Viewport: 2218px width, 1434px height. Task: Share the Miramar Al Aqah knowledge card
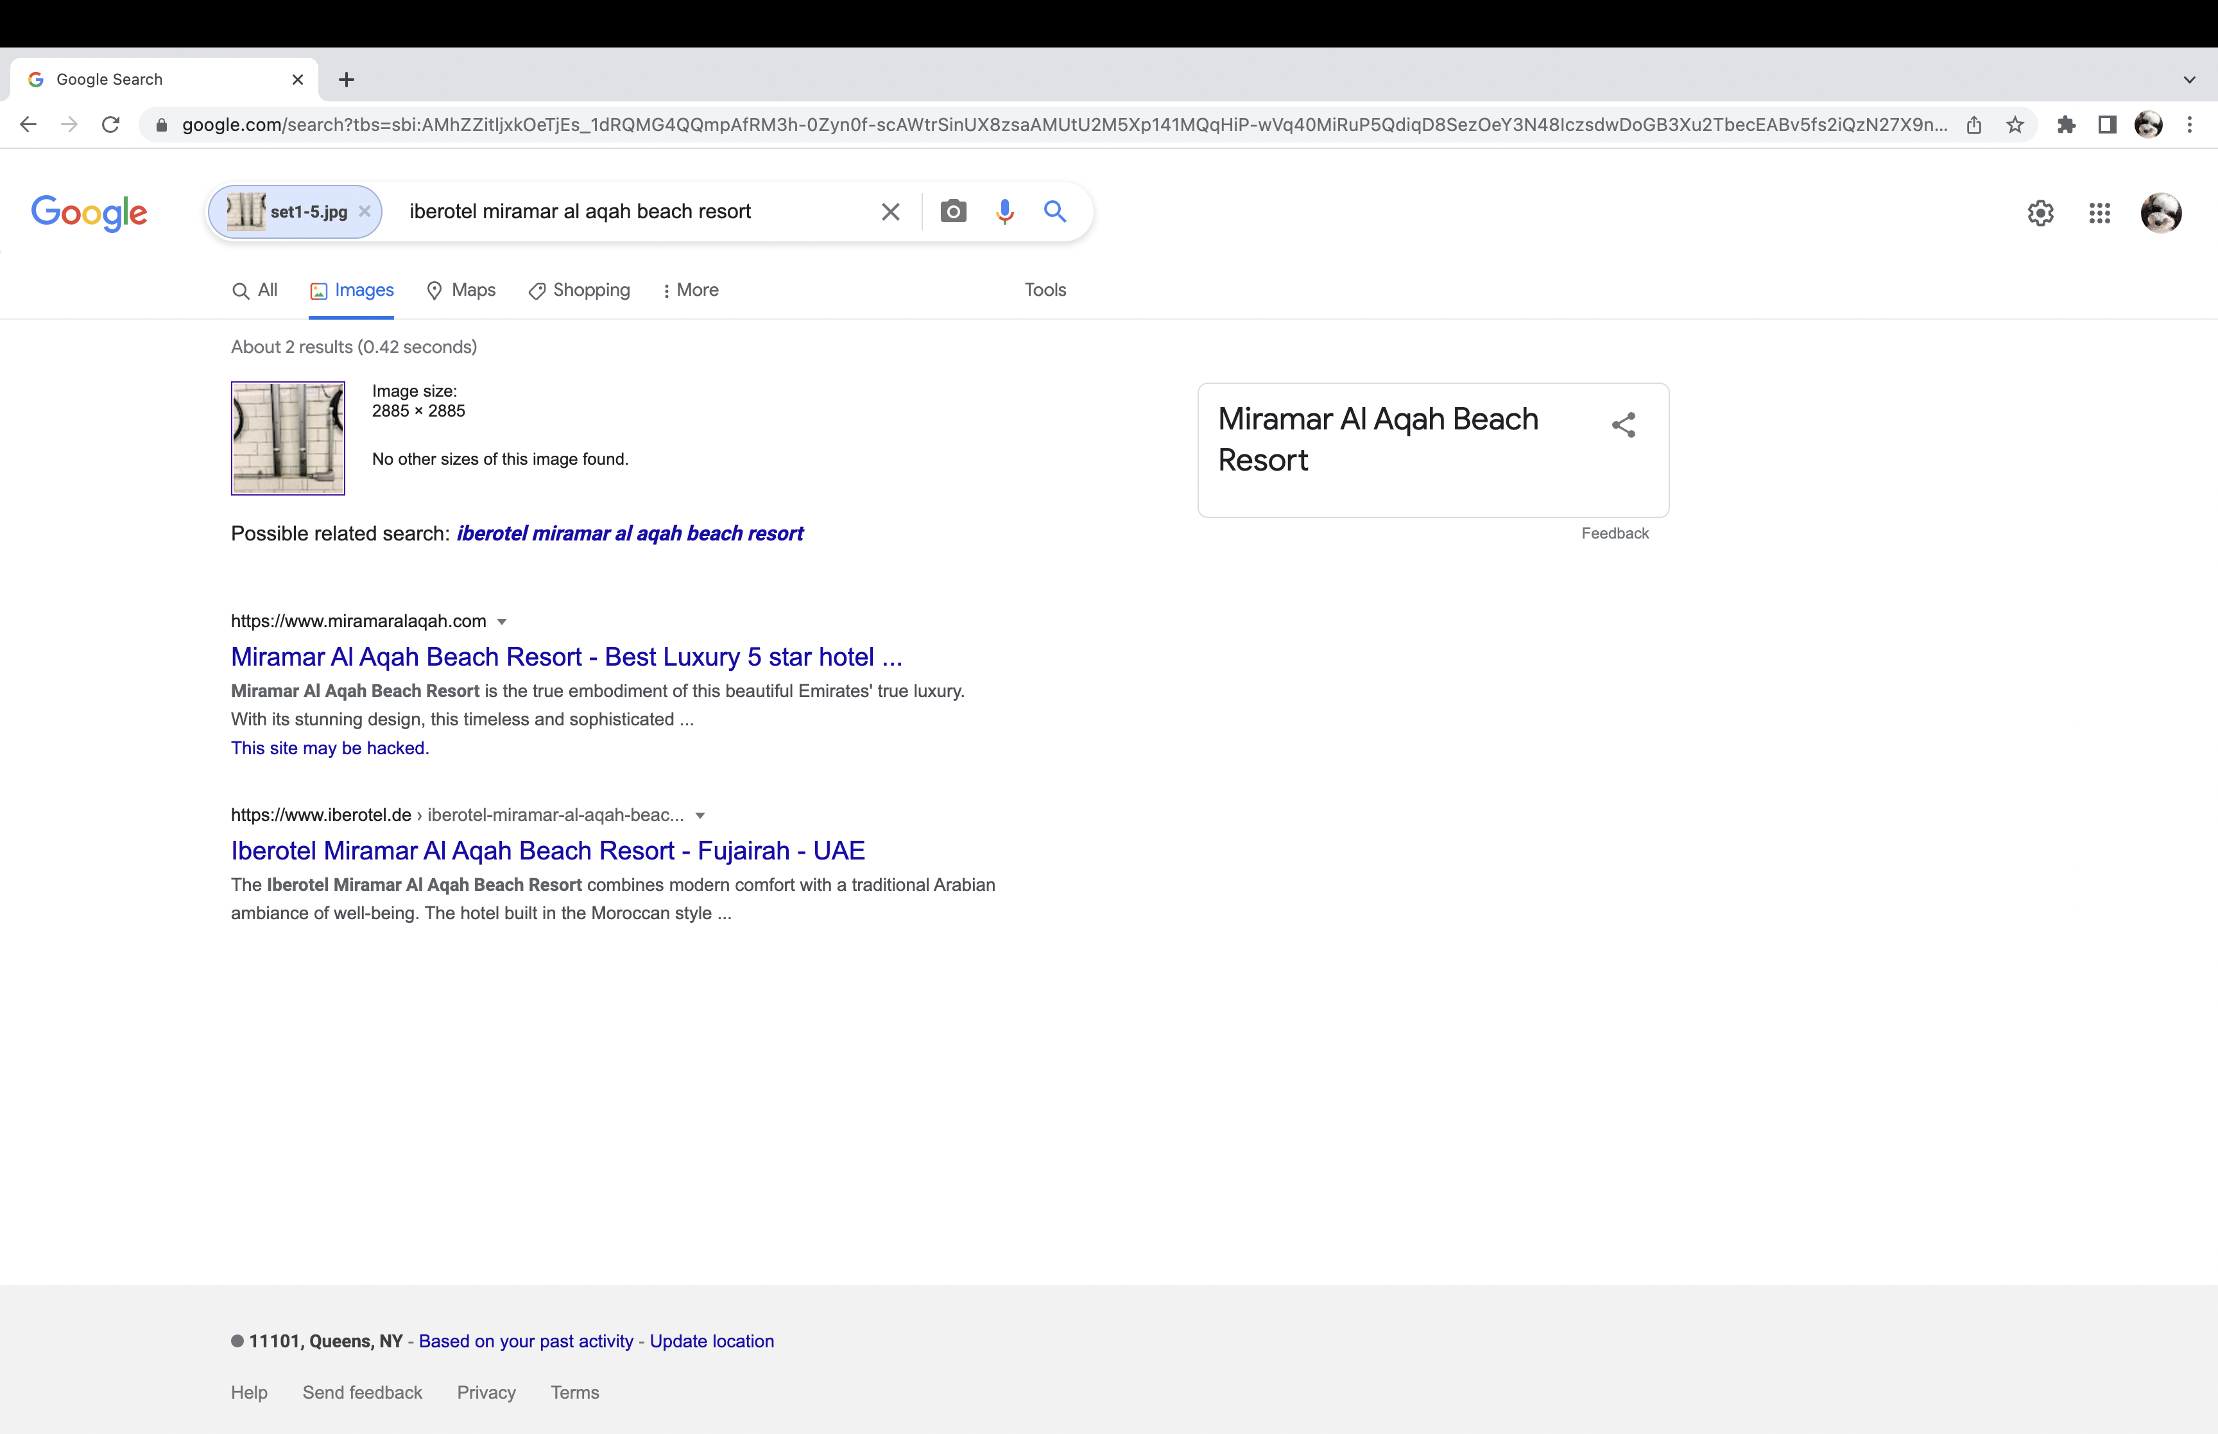[1623, 426]
